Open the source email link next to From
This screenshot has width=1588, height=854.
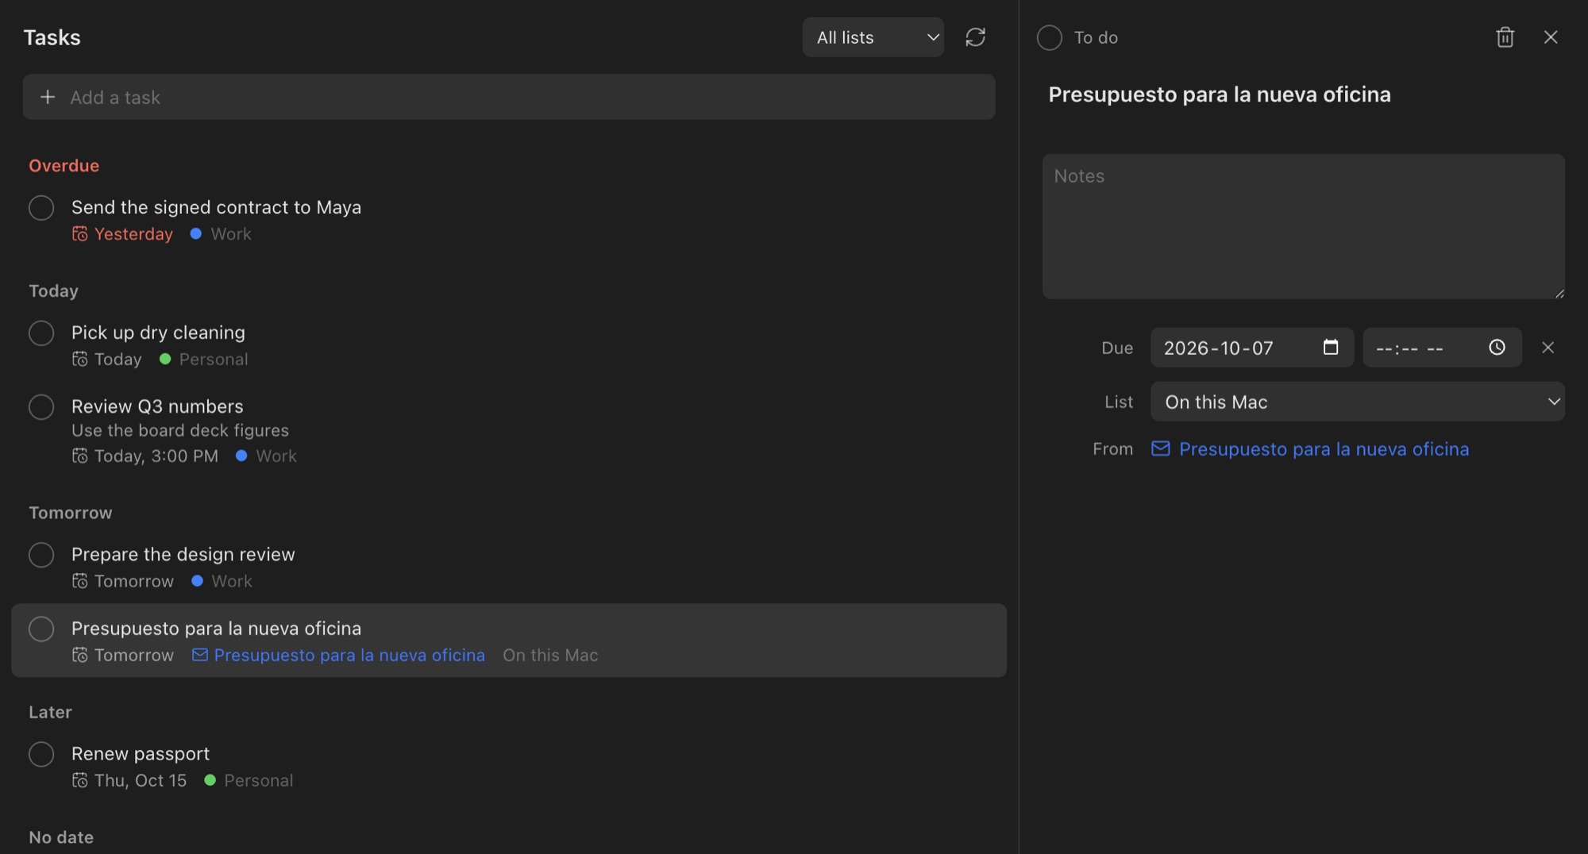(x=1324, y=449)
